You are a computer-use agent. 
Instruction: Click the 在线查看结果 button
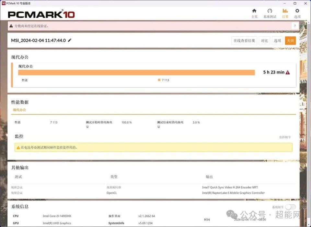244,41
